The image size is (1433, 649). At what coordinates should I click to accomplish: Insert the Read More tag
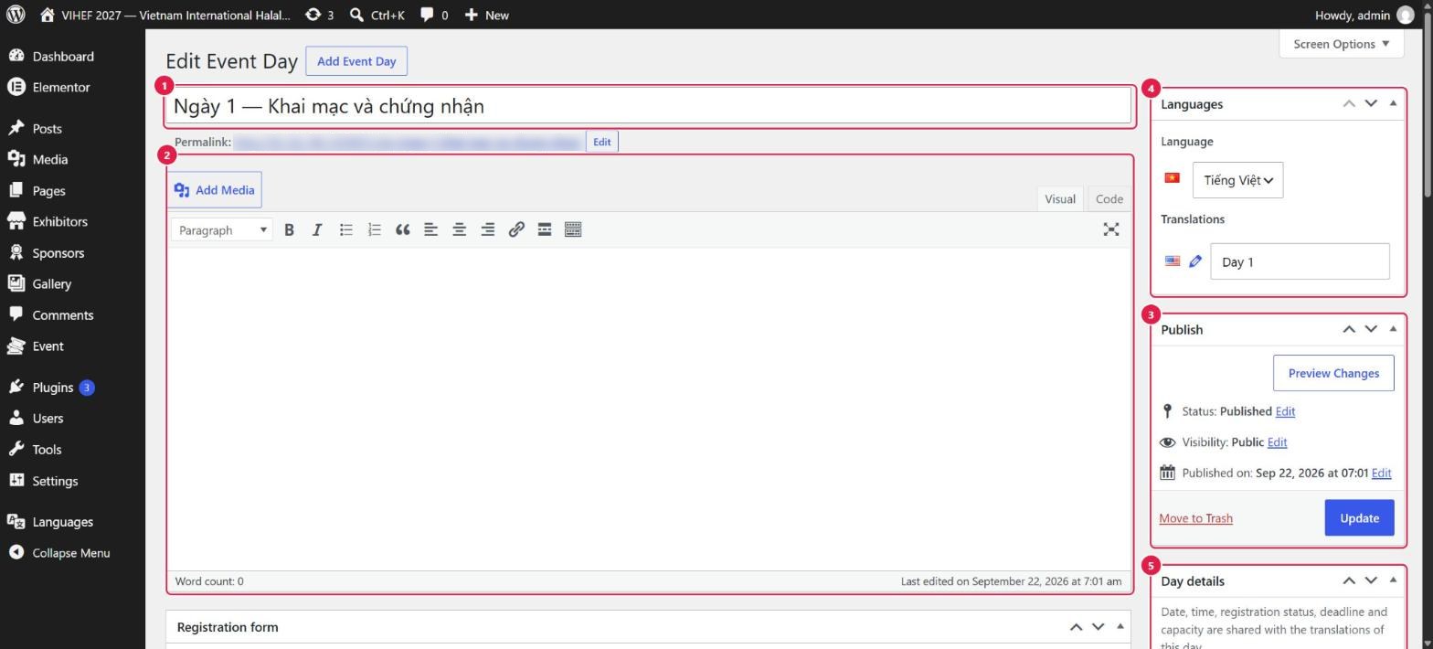(x=545, y=230)
